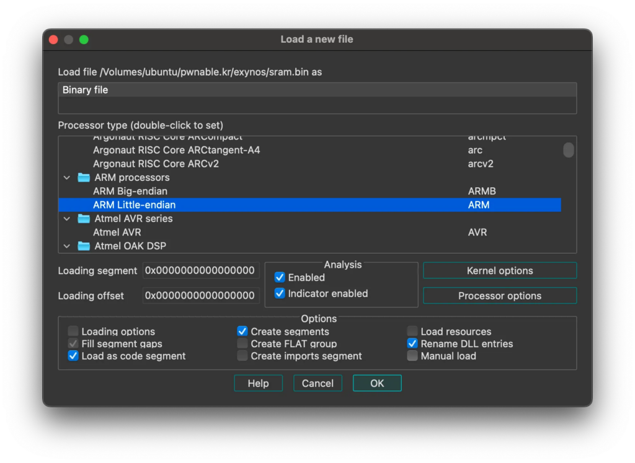Select Atmel AVR processor
Viewport: 635px width, 463px height.
coord(310,232)
